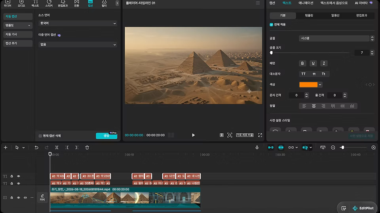Open the 미디어 media tab
The width and height of the screenshot is (380, 213).
(x=8, y=4)
